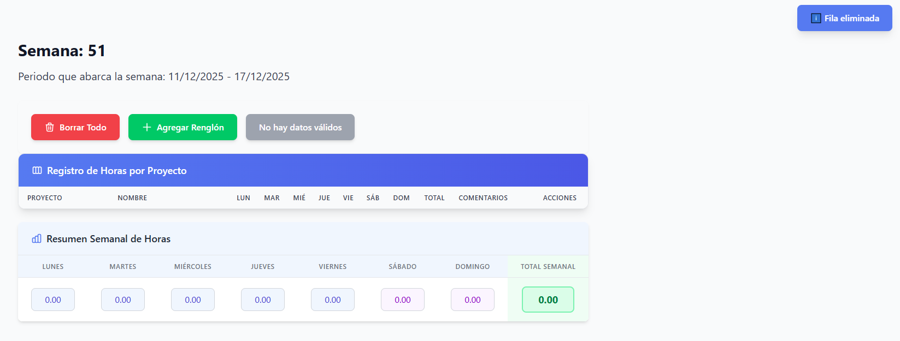The width and height of the screenshot is (900, 341).
Task: Click the TOTAL column header in project table
Action: pyautogui.click(x=434, y=198)
